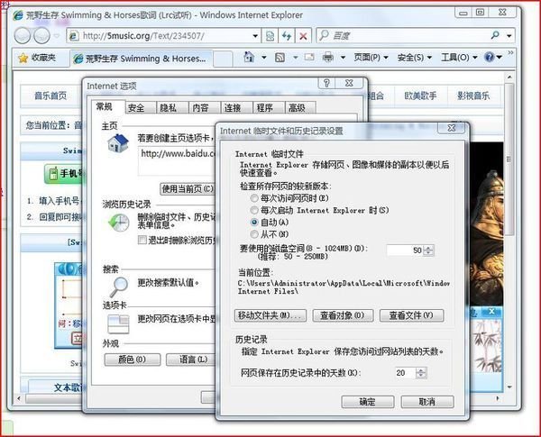Open the 工具(O) dropdown menu

(459, 58)
